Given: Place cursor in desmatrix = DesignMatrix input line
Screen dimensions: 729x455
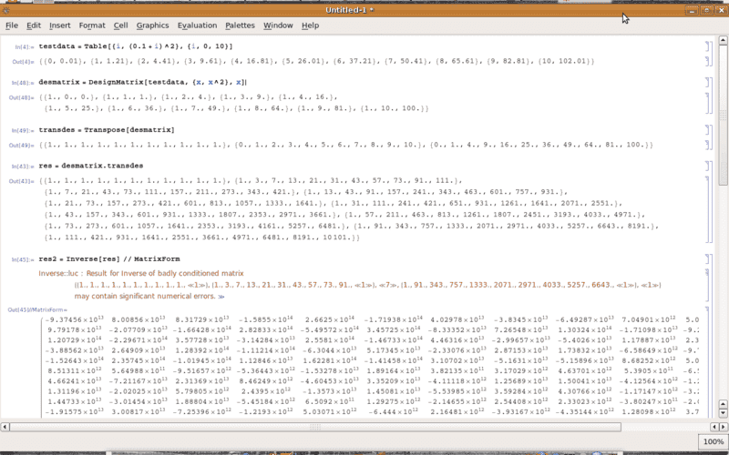Looking at the screenshot, I should (x=142, y=82).
